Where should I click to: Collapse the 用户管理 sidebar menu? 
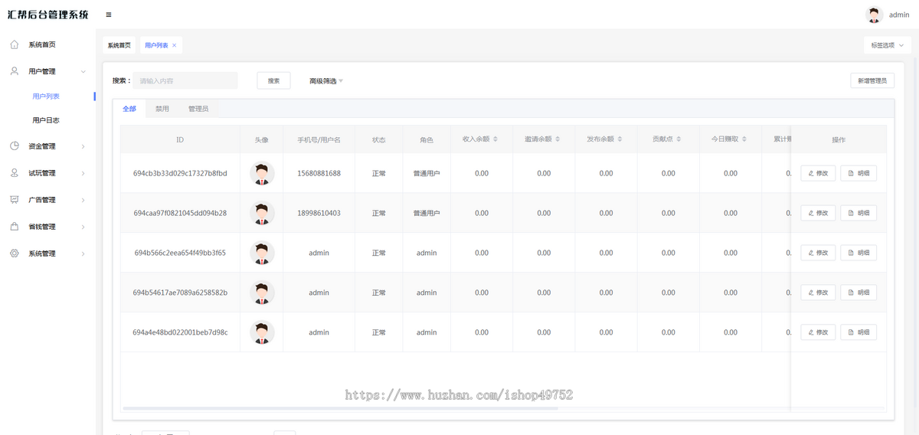coord(83,71)
